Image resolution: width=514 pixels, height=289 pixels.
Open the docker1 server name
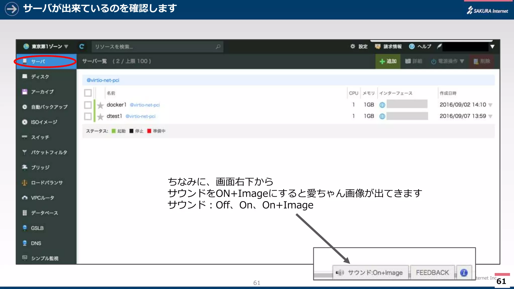pyautogui.click(x=116, y=105)
